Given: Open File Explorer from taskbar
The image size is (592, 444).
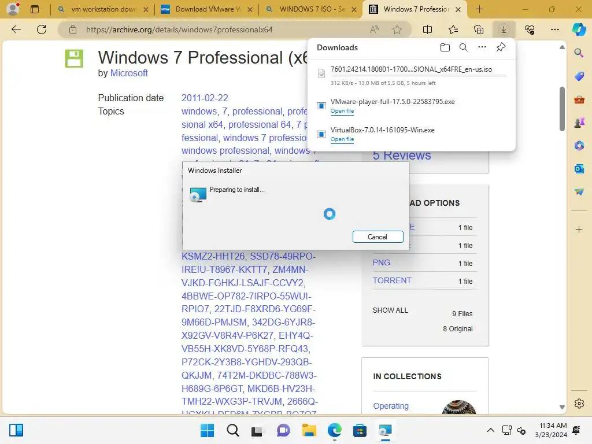Looking at the screenshot, I should point(309,430).
